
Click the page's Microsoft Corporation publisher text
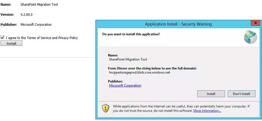point(36,25)
